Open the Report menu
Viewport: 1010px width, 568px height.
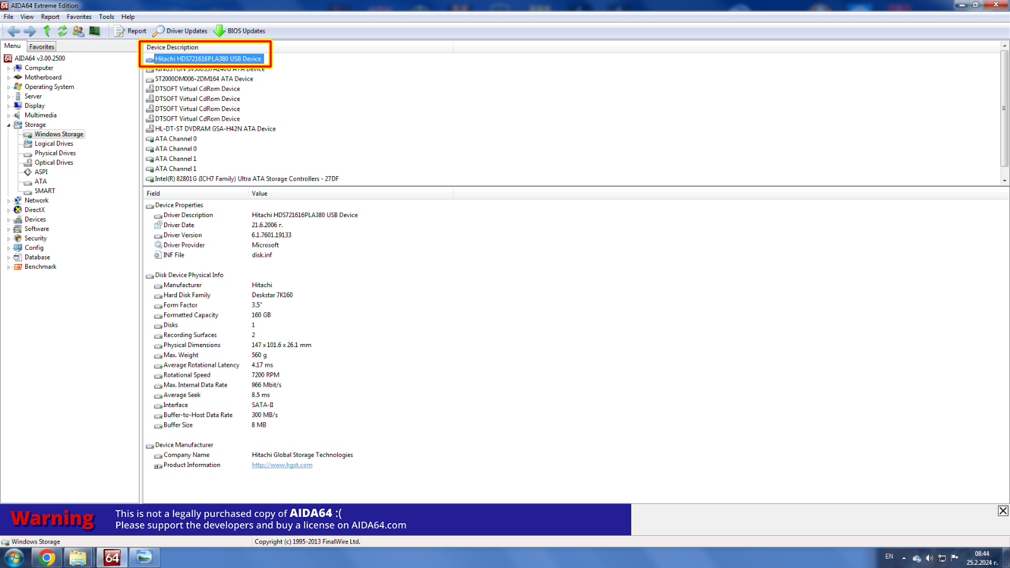tap(50, 17)
